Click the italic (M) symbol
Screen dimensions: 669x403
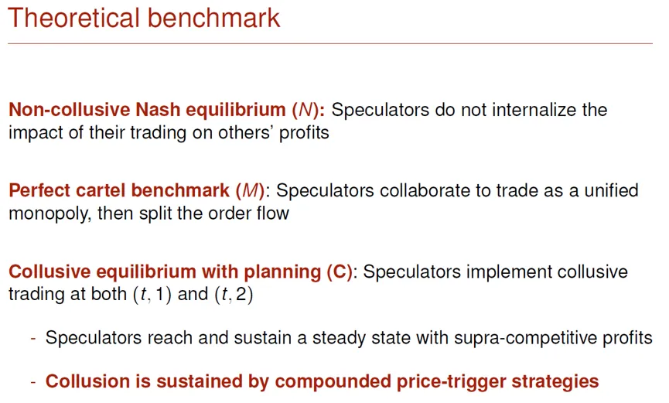point(251,190)
